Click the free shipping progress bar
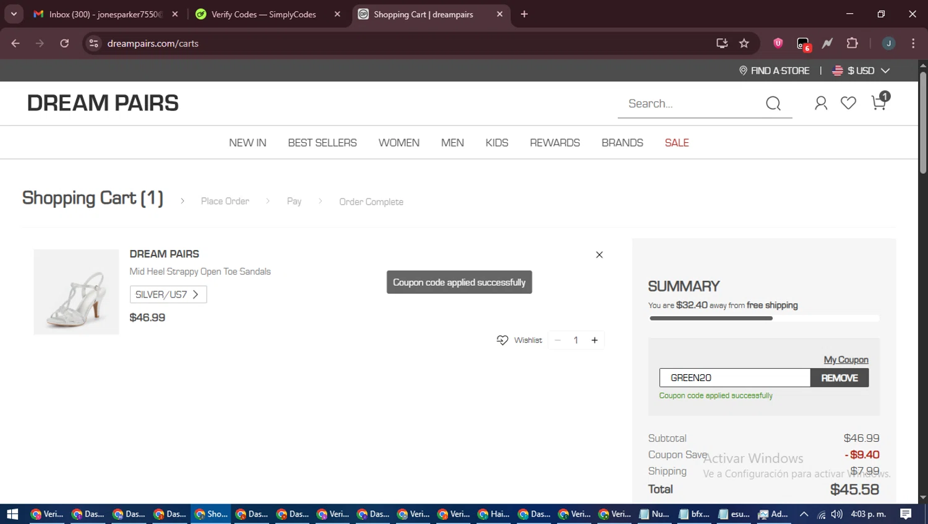 pyautogui.click(x=764, y=319)
